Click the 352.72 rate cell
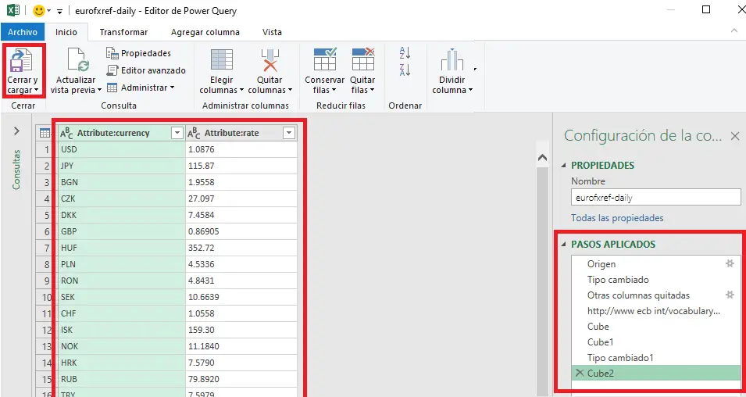 [241, 248]
